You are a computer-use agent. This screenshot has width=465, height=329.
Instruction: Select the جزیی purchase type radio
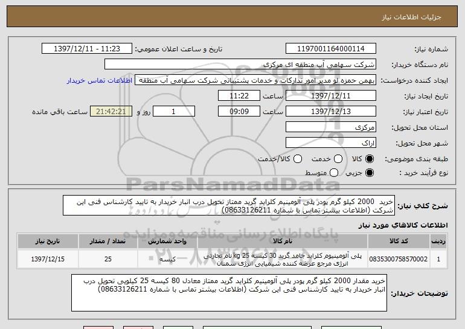click(370, 173)
